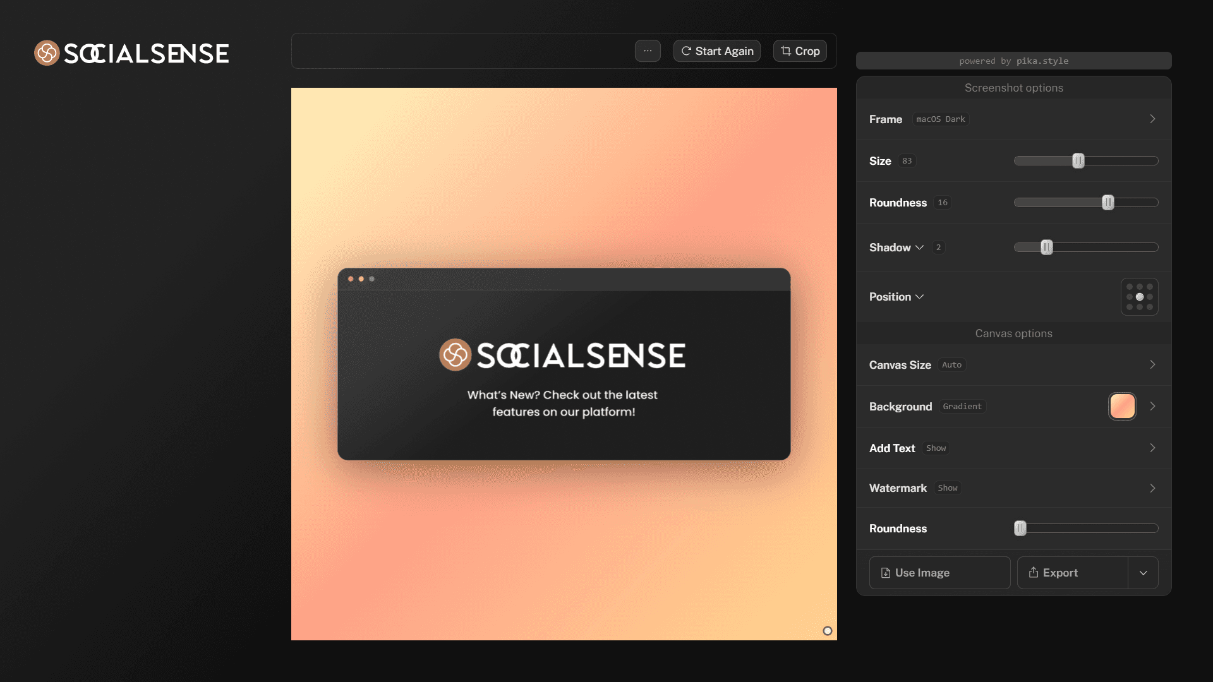Set position to the middle-right dot
Image resolution: width=1213 pixels, height=682 pixels.
click(1150, 297)
